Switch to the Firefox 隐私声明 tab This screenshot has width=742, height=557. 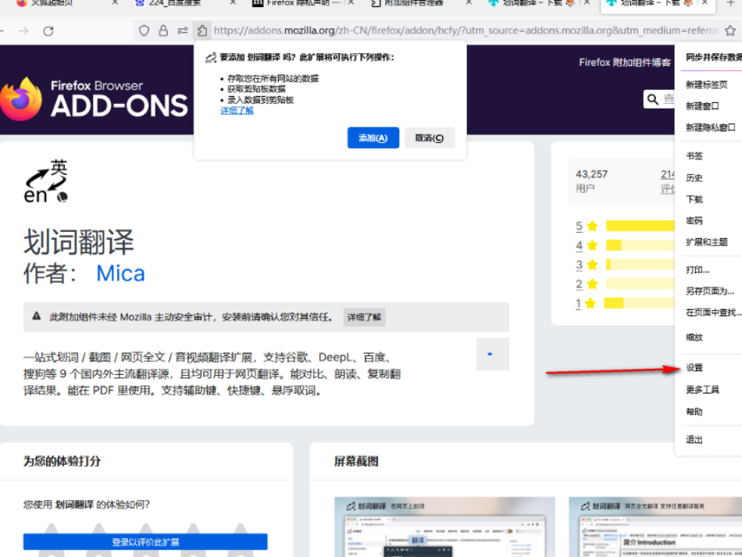click(x=298, y=3)
